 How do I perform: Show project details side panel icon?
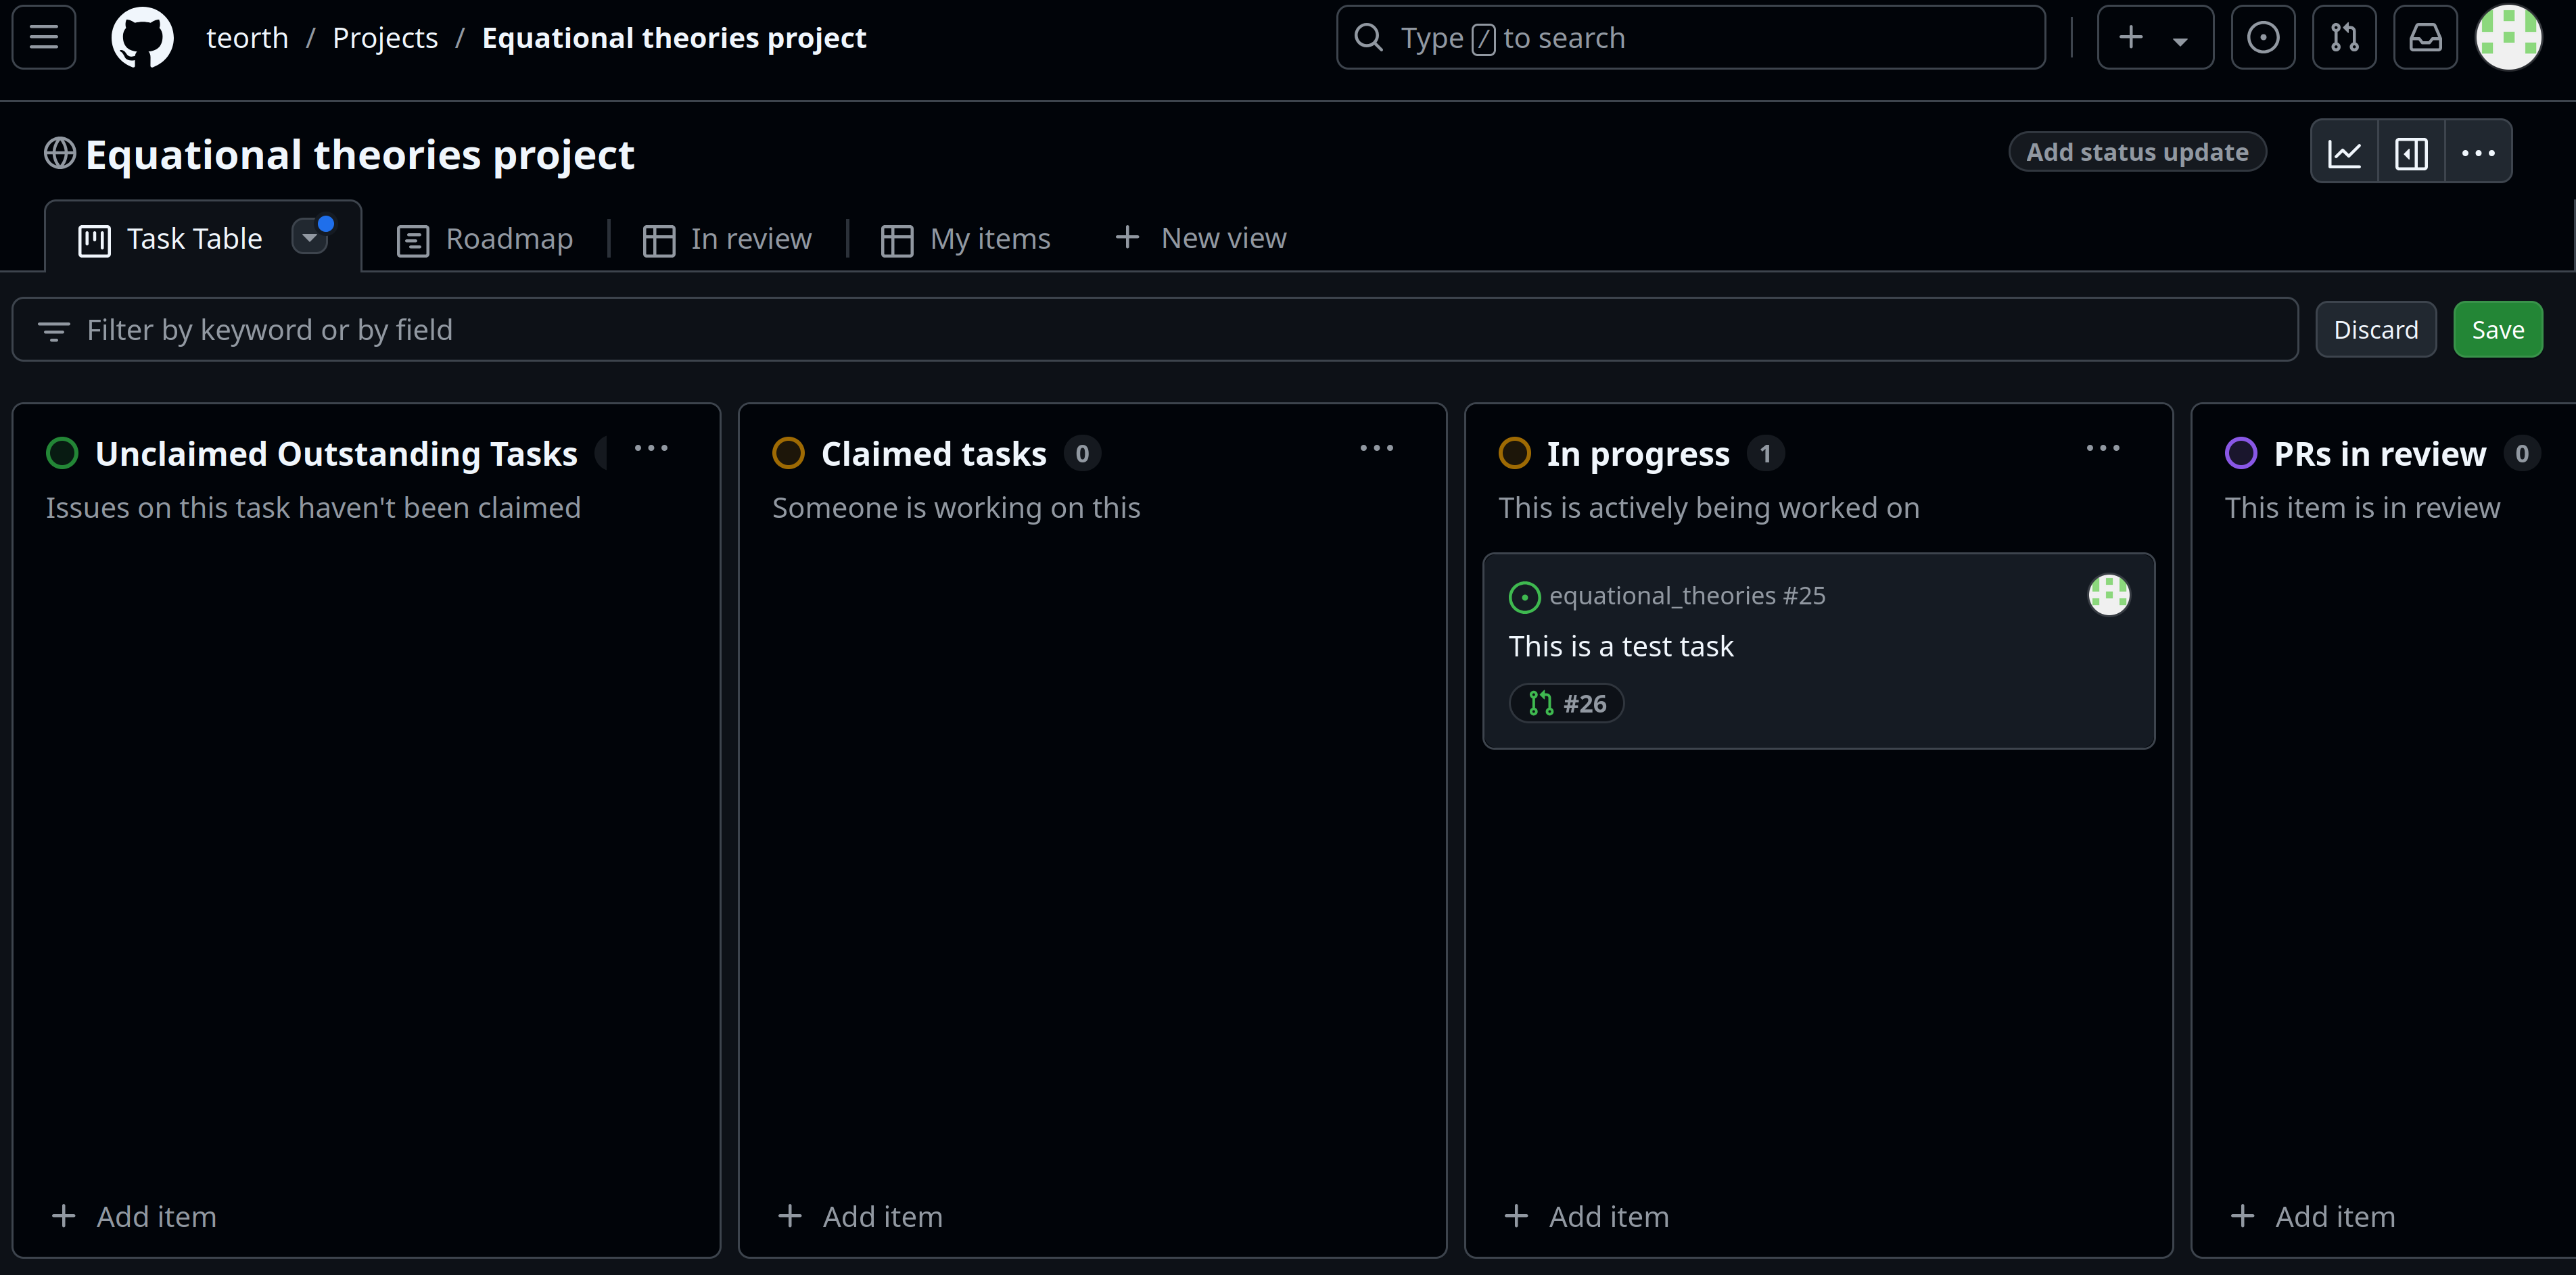(x=2411, y=152)
